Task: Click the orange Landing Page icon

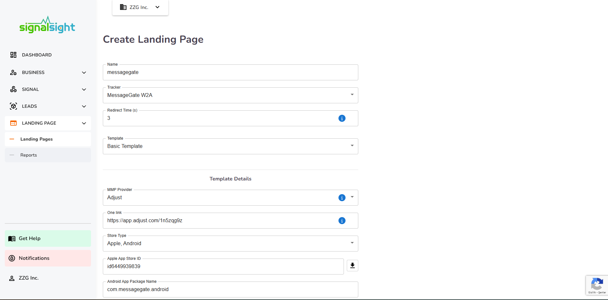Action: click(13, 123)
